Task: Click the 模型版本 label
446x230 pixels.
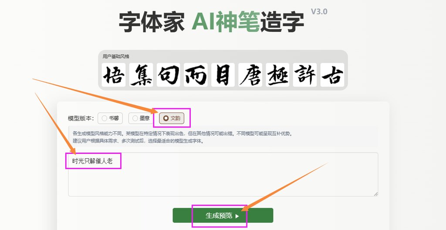Action: tap(81, 118)
